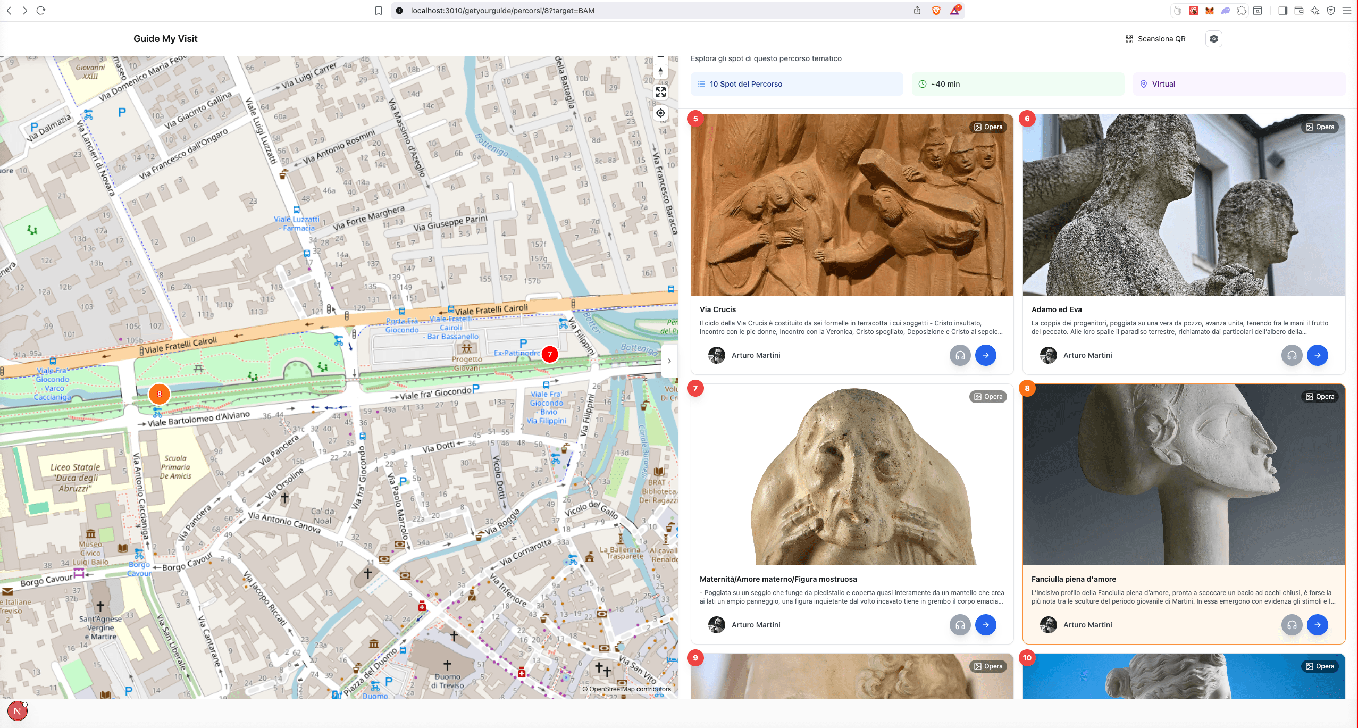Click the clock icon beside ~40 min
This screenshot has height=728, width=1358.
(x=922, y=83)
